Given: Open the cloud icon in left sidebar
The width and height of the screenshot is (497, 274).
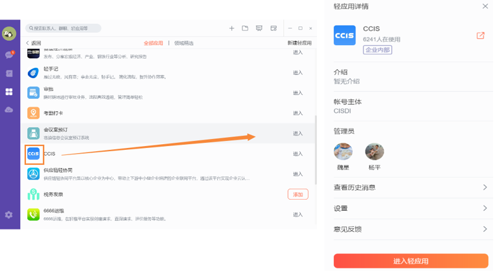Looking at the screenshot, I should 9,110.
